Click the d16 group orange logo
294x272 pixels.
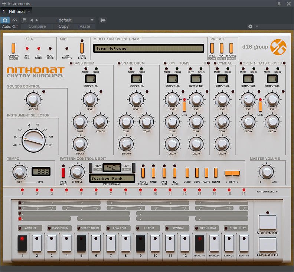coord(278,47)
